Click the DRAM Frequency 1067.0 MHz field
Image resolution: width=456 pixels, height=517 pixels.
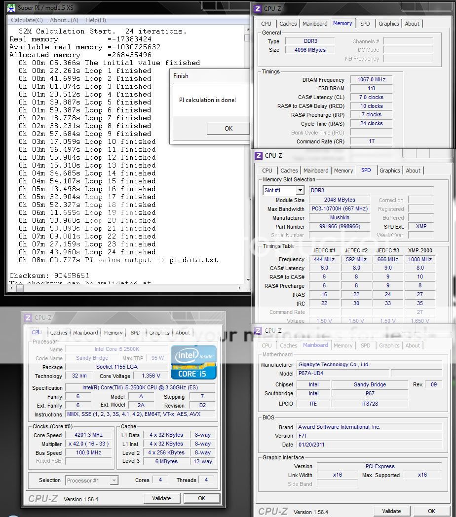coord(371,79)
